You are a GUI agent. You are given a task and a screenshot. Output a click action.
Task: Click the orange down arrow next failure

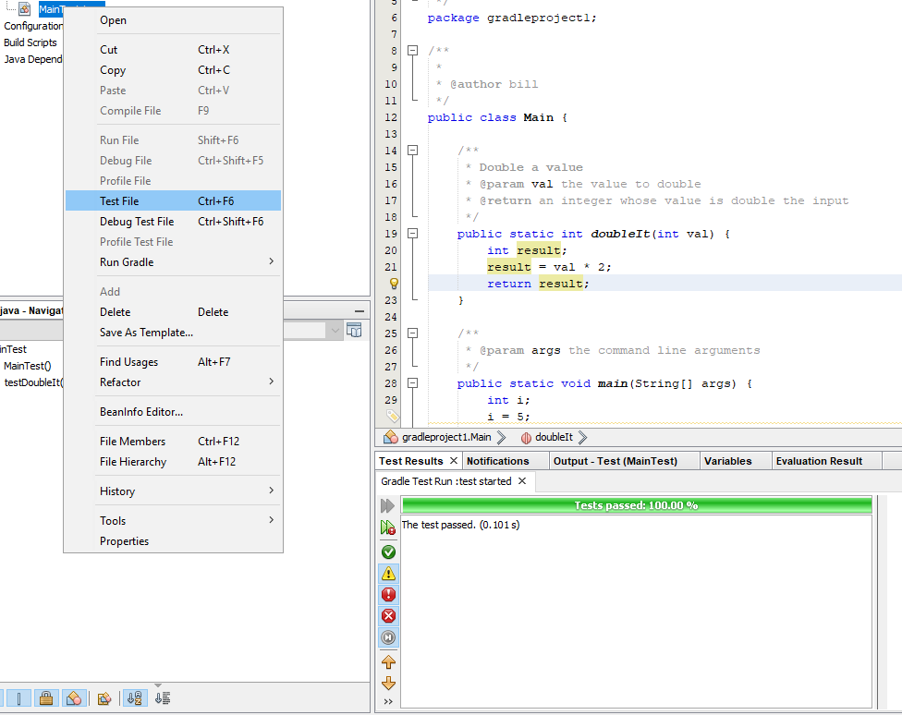(x=388, y=683)
